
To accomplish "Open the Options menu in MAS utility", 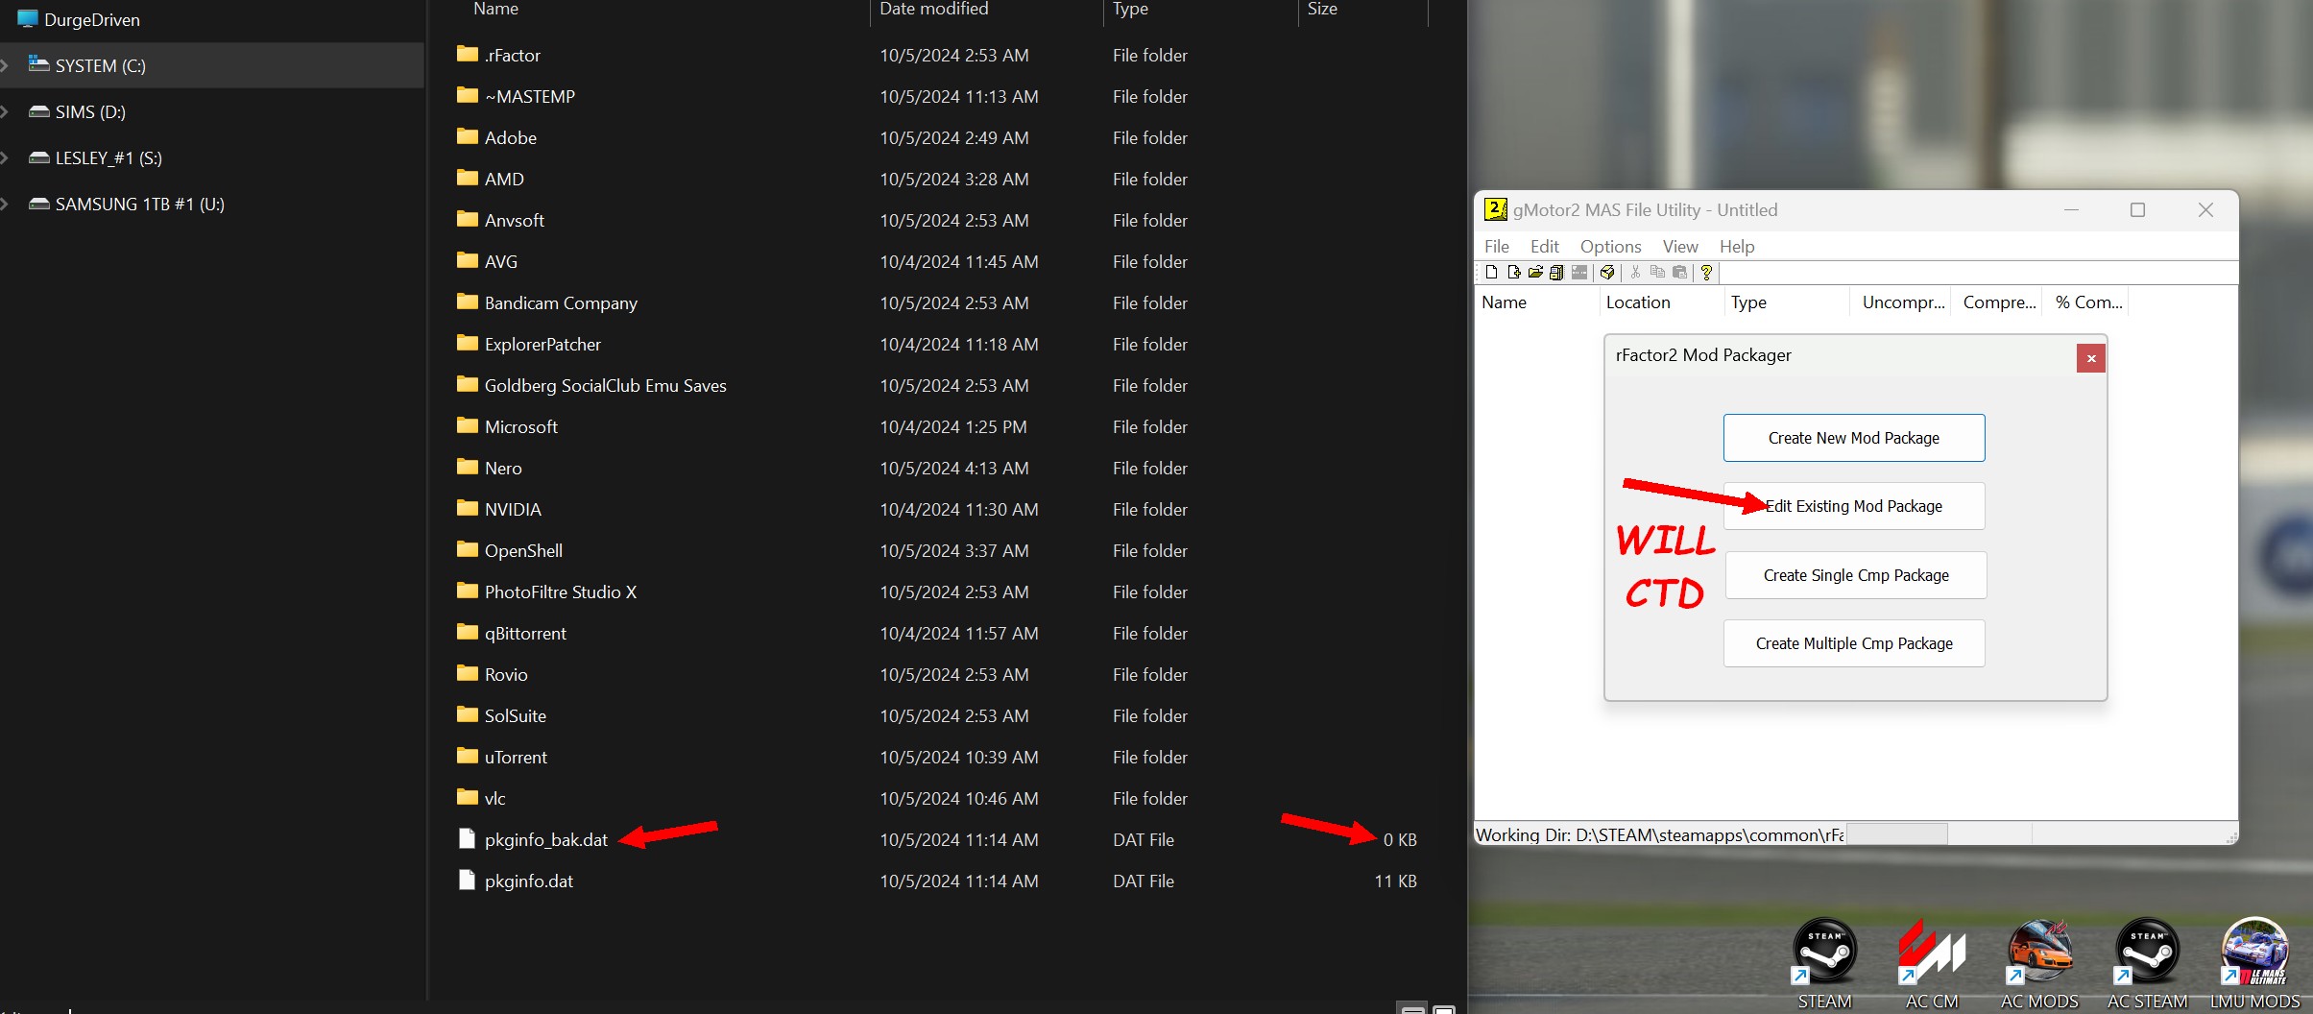I will tap(1610, 247).
